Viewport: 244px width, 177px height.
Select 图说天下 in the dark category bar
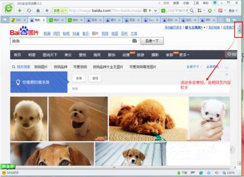[50, 55]
